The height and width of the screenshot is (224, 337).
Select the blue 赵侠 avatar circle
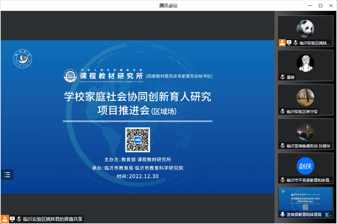pyautogui.click(x=305, y=166)
